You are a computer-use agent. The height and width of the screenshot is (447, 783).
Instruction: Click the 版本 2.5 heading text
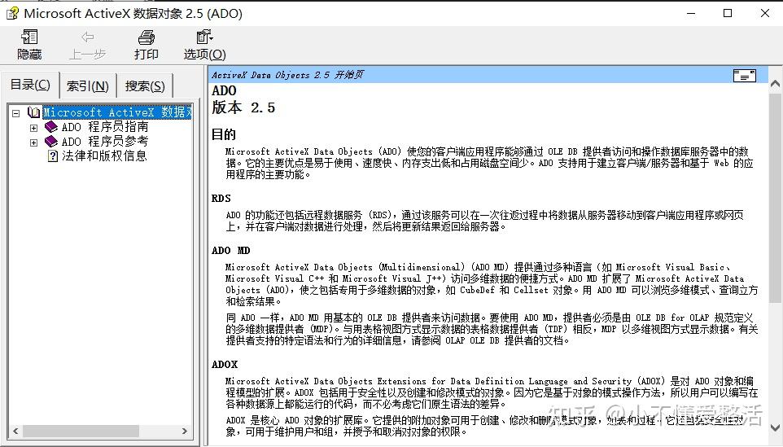pos(243,107)
